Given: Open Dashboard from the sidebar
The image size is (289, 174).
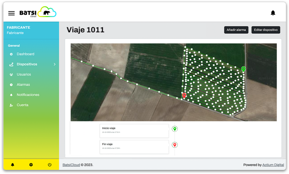Looking at the screenshot, I should tap(26, 54).
